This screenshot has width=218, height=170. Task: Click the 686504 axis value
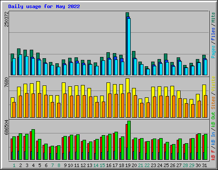pos(6,127)
